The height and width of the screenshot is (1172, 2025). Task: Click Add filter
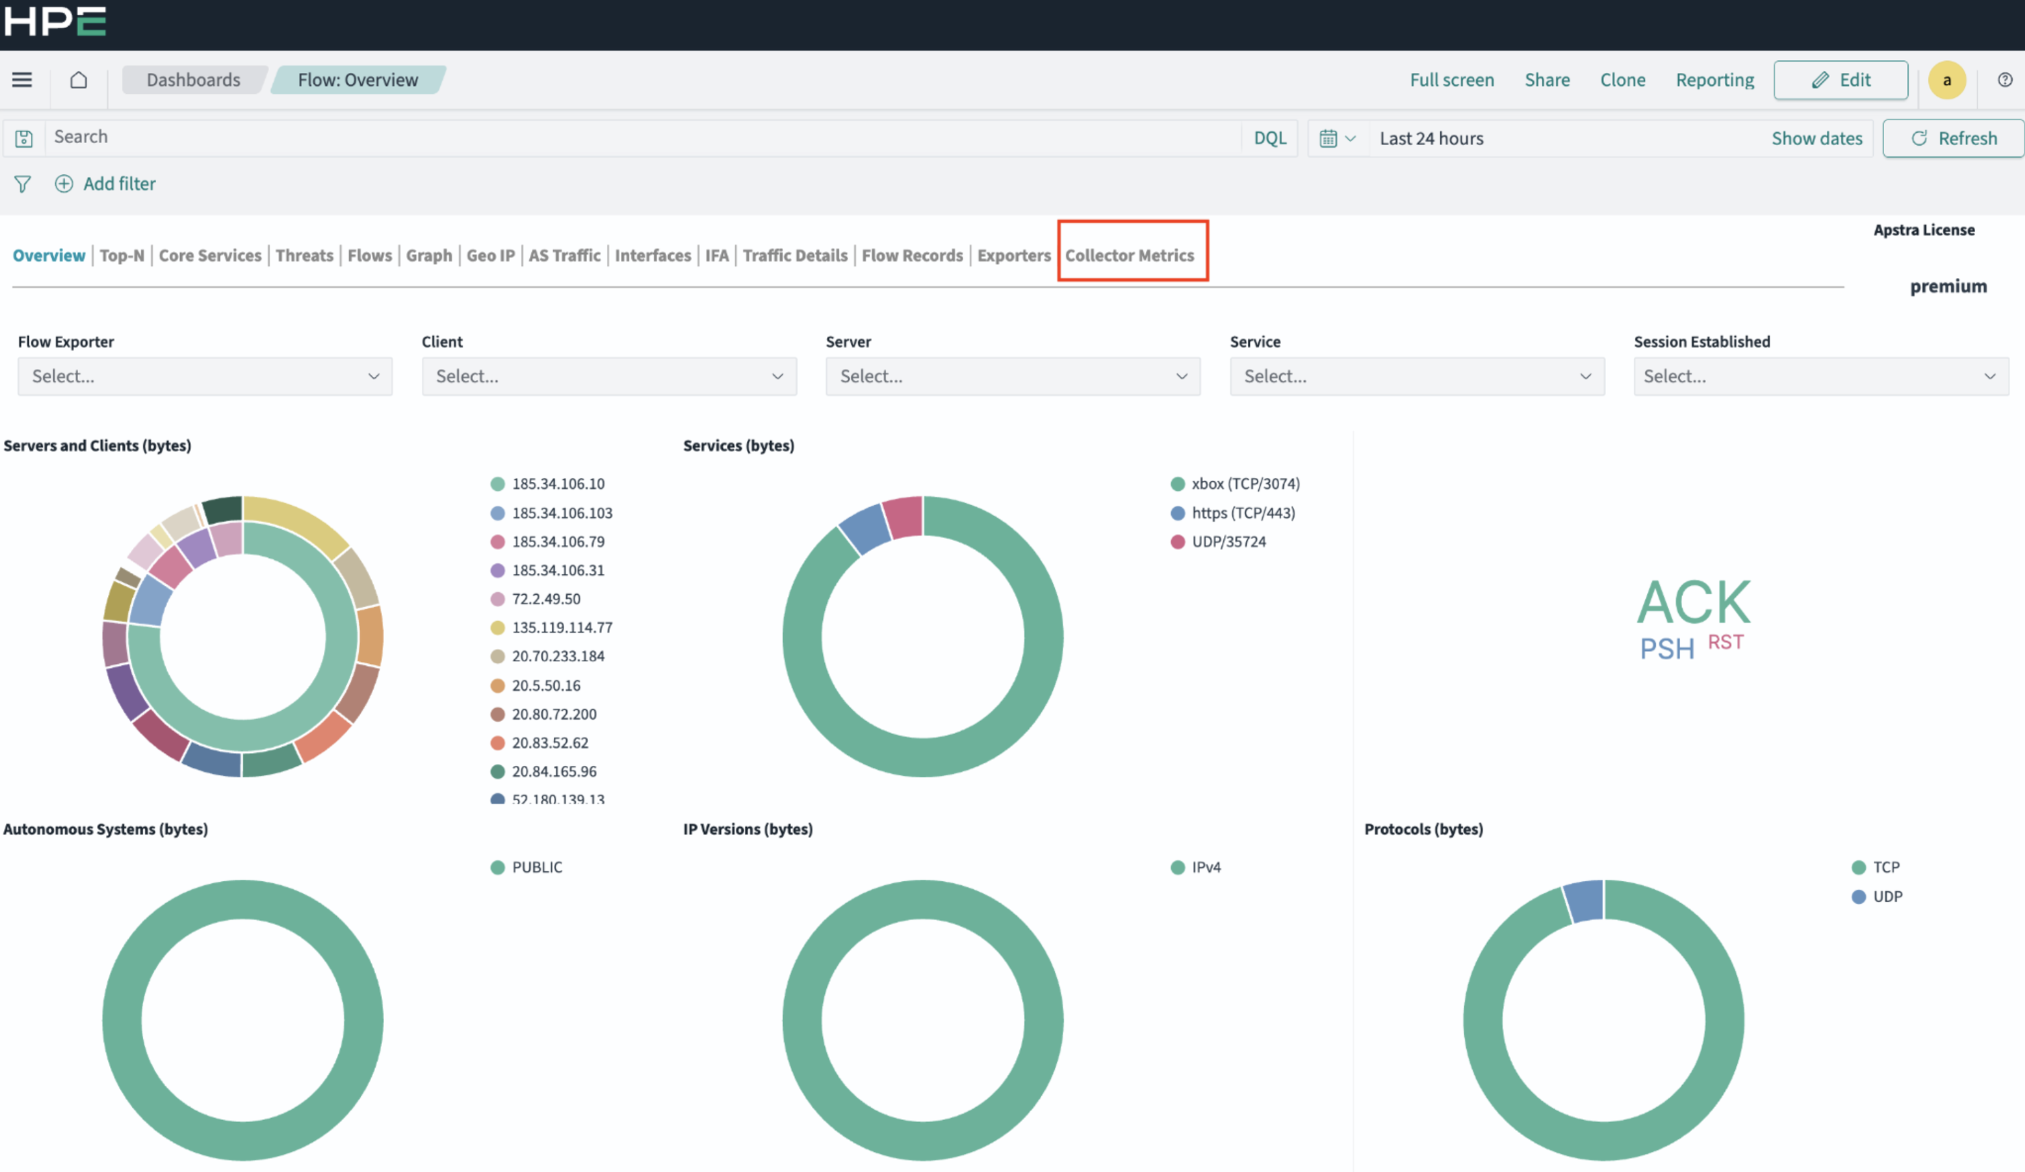tap(119, 183)
